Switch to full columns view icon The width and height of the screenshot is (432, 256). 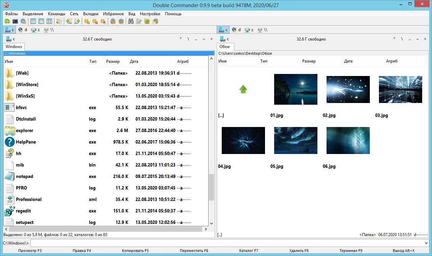[x=41, y=21]
